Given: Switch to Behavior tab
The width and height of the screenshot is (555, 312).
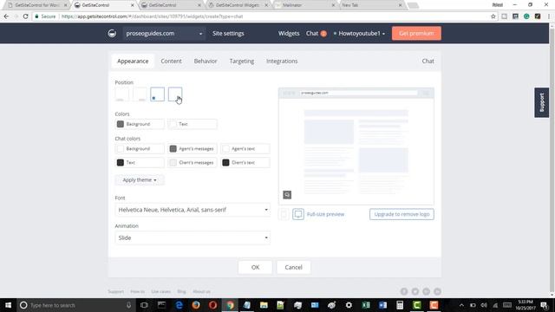Looking at the screenshot, I should click(206, 61).
